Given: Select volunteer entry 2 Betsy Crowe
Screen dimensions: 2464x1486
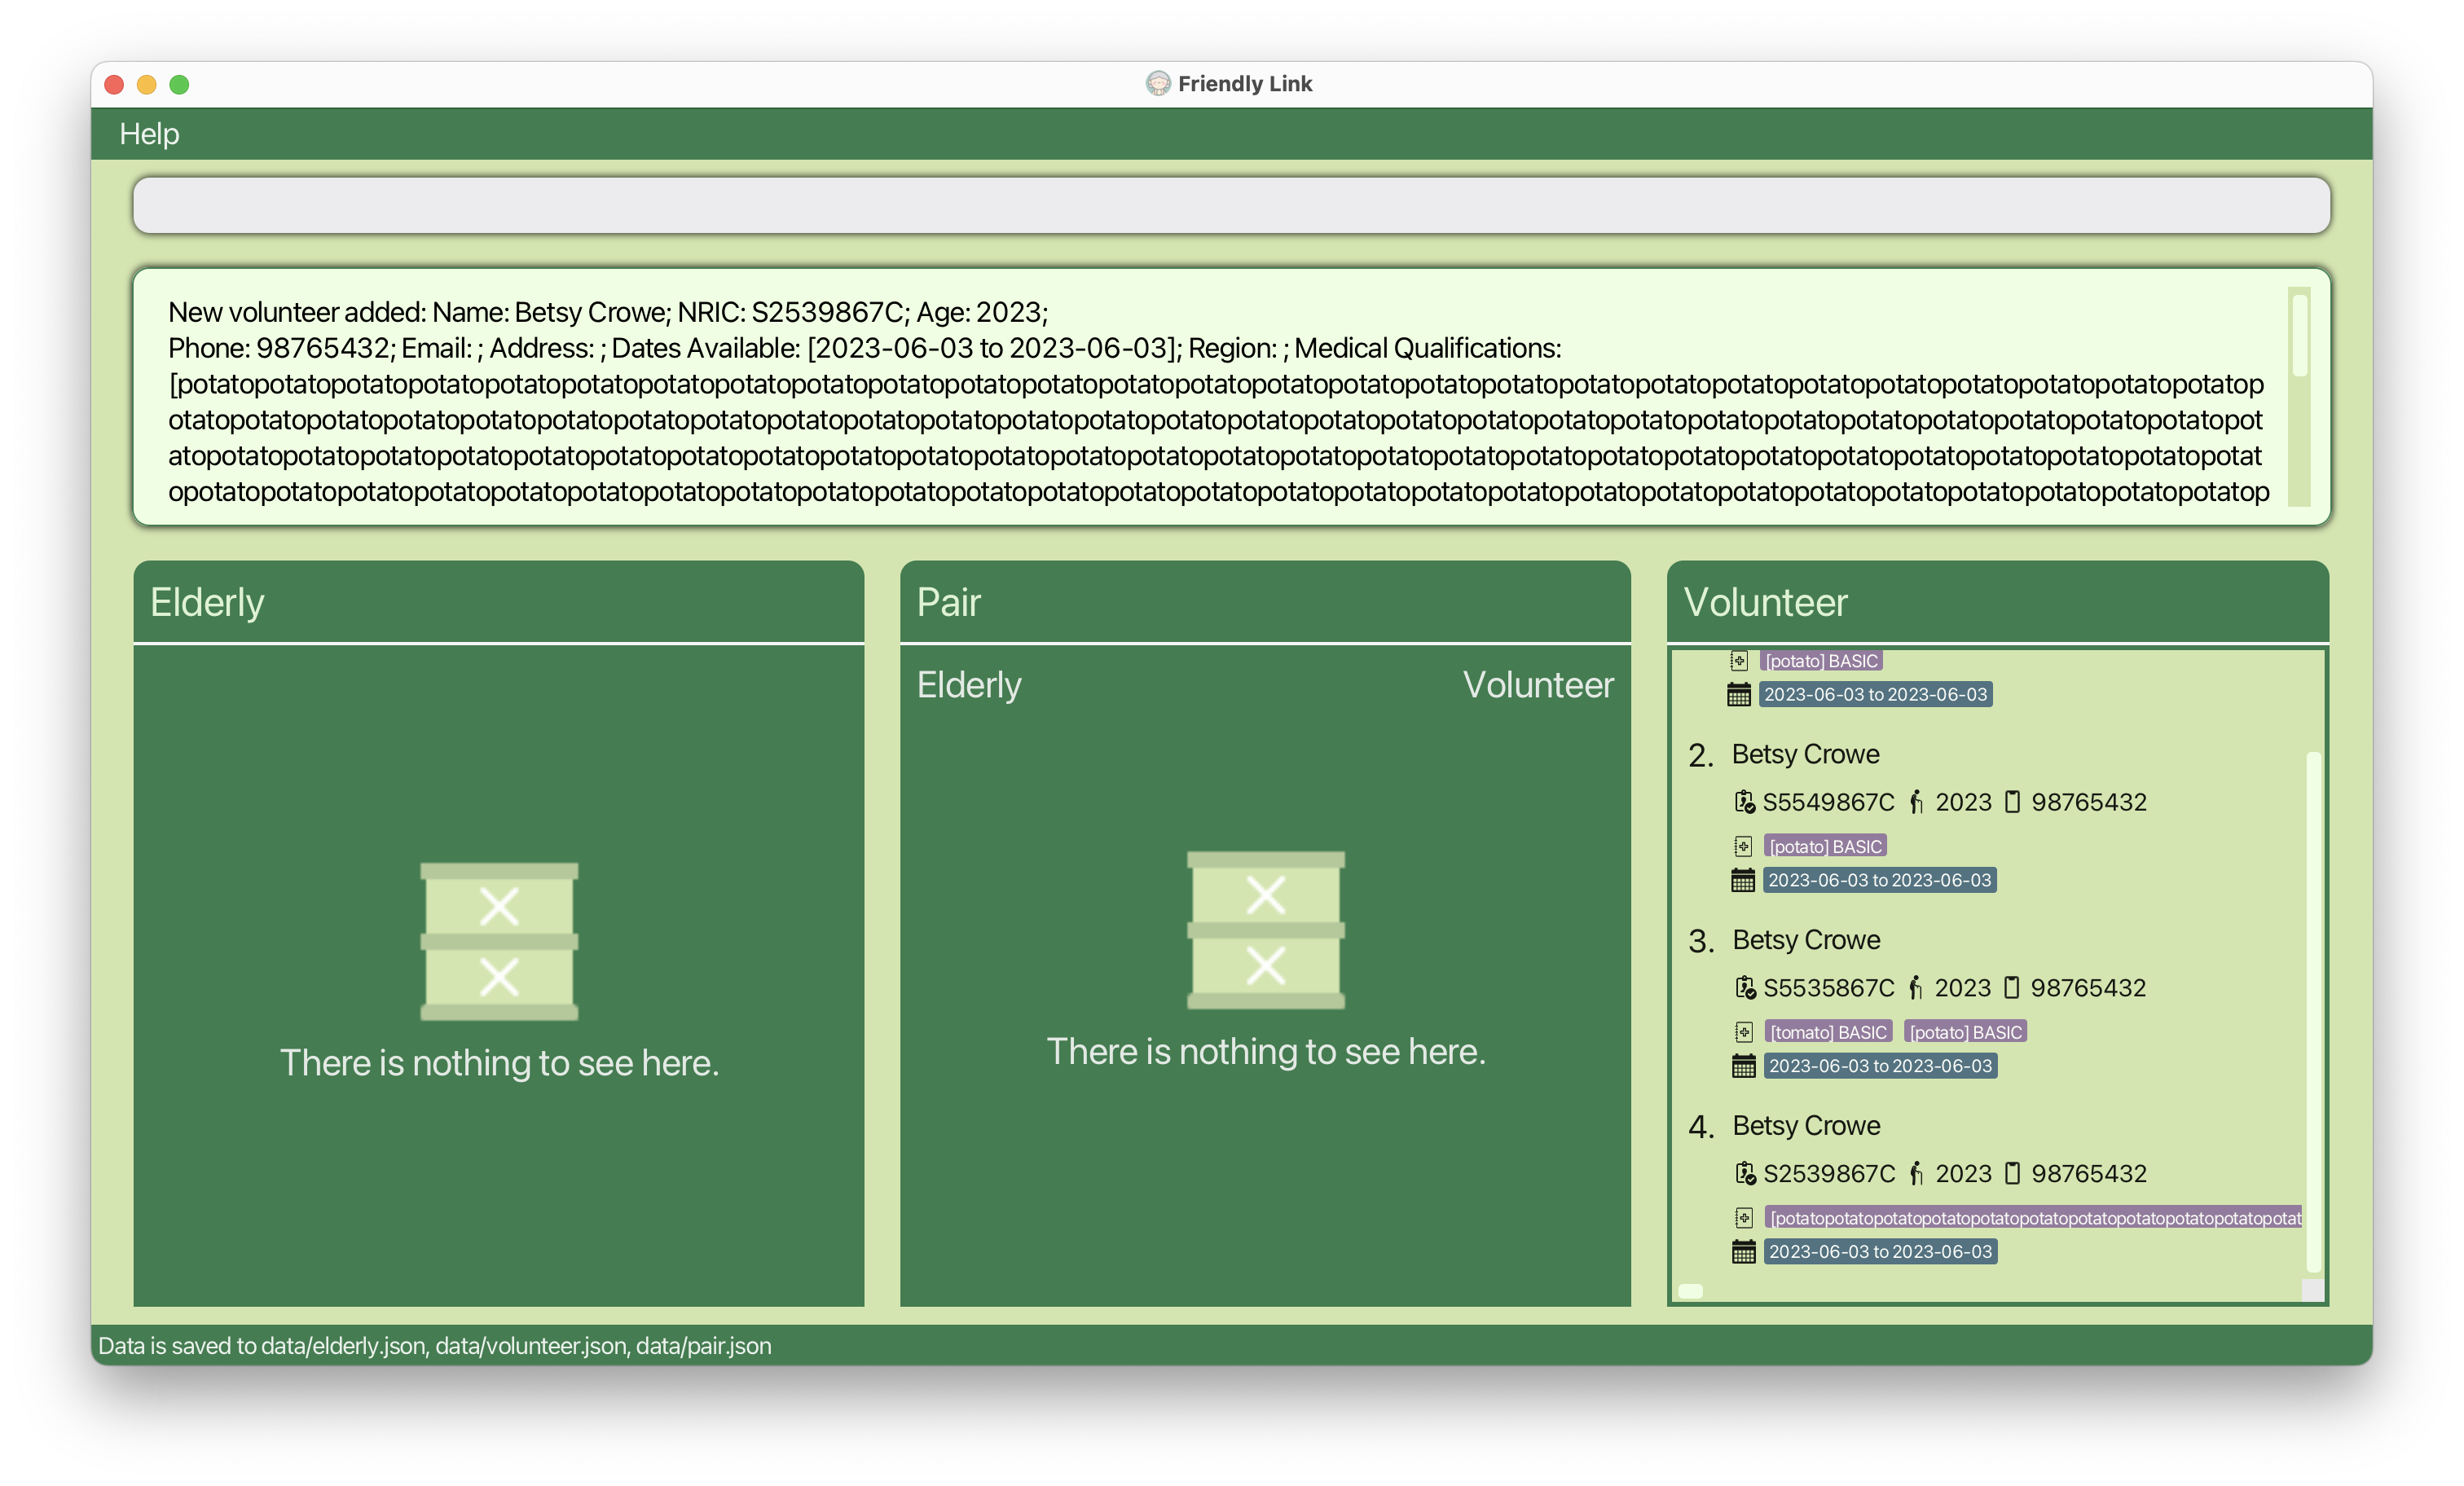Looking at the screenshot, I should (x=1804, y=755).
